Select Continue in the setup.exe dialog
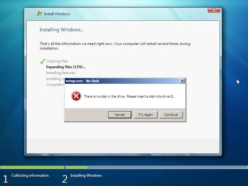248x186 pixels. click(x=171, y=115)
